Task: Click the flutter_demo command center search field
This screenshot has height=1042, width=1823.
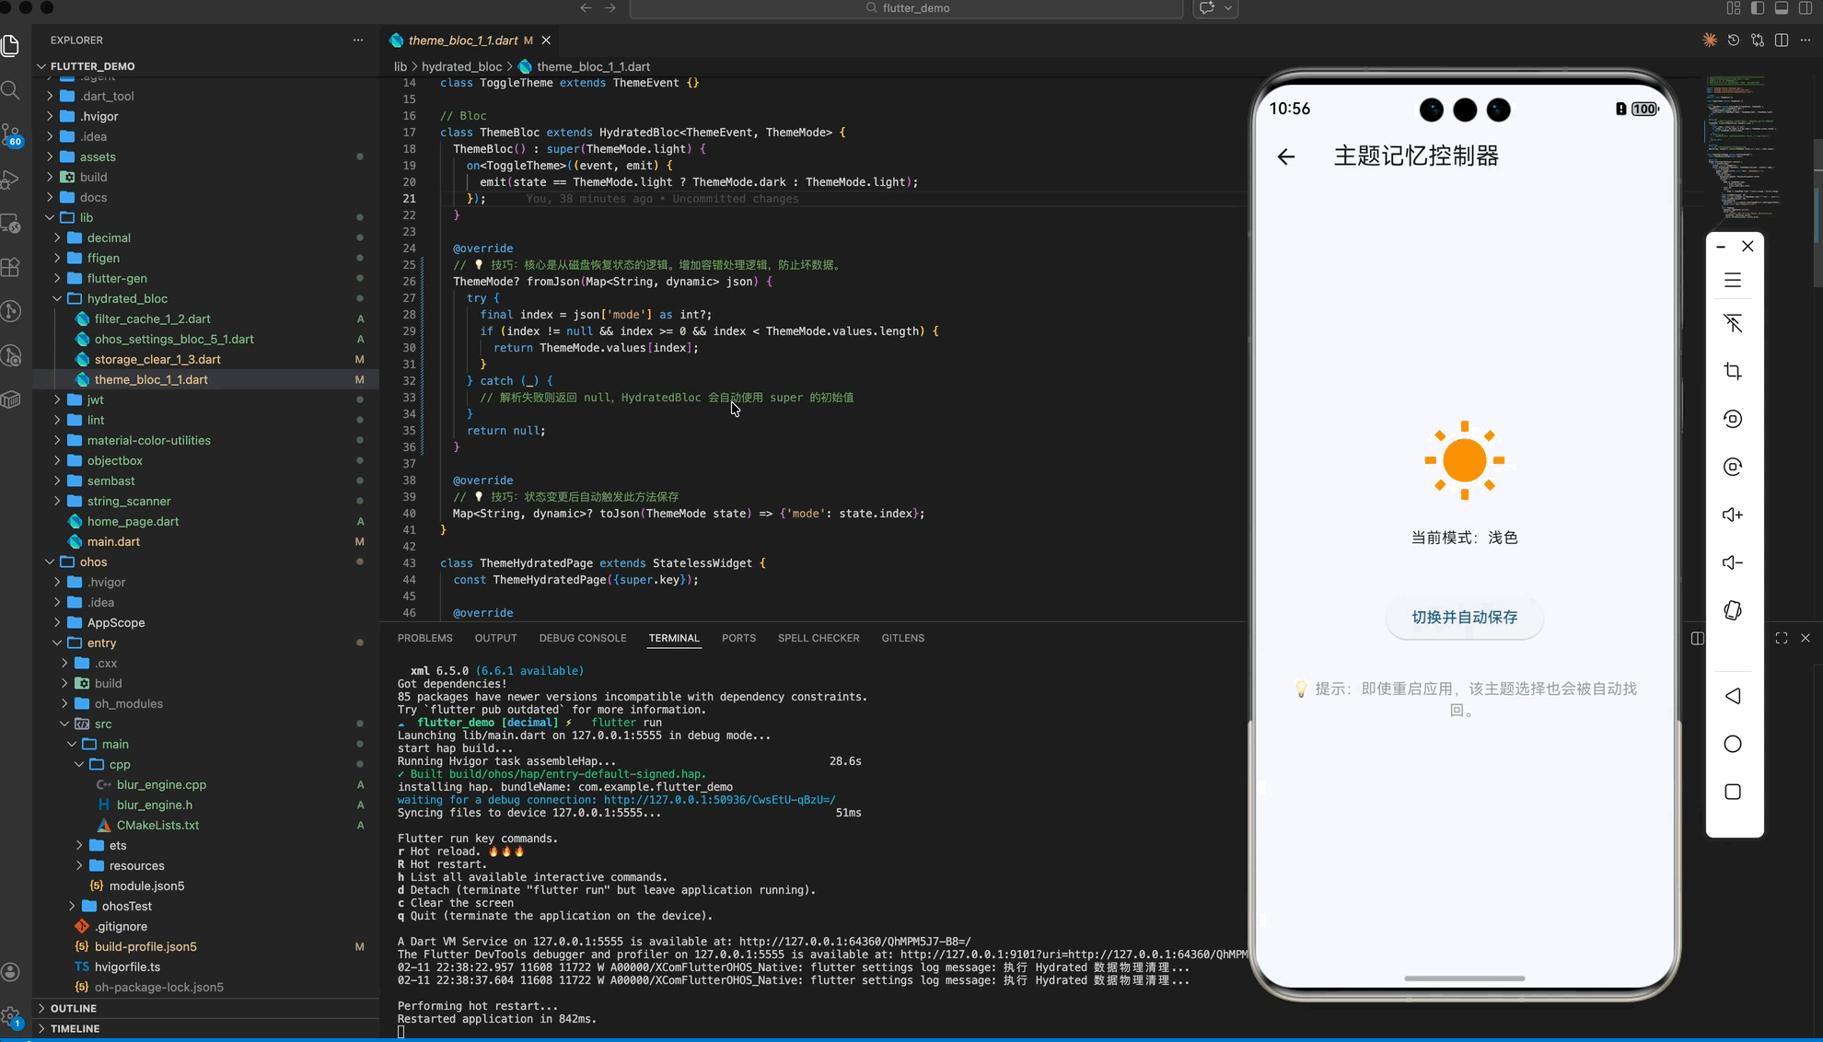Action: click(906, 8)
